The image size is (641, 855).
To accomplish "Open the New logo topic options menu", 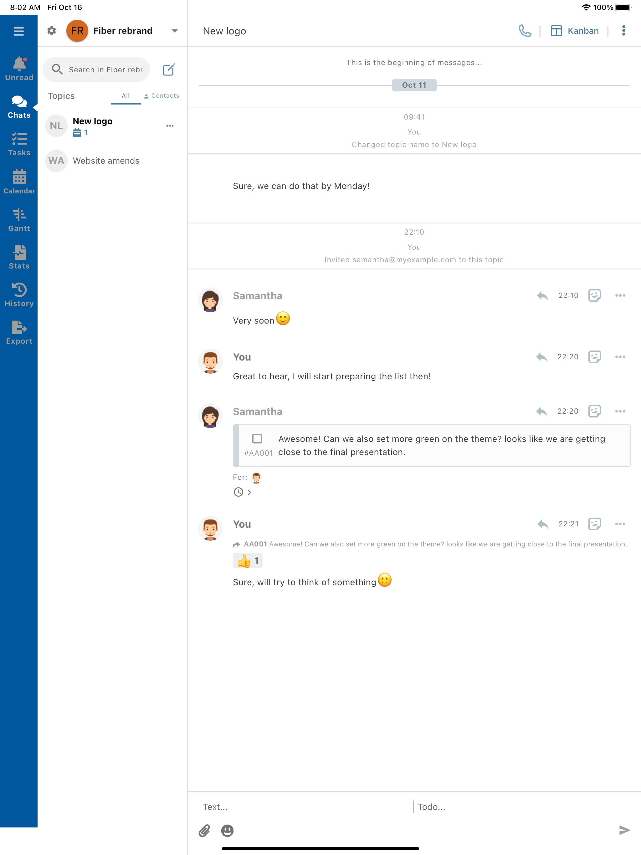I will [x=170, y=125].
